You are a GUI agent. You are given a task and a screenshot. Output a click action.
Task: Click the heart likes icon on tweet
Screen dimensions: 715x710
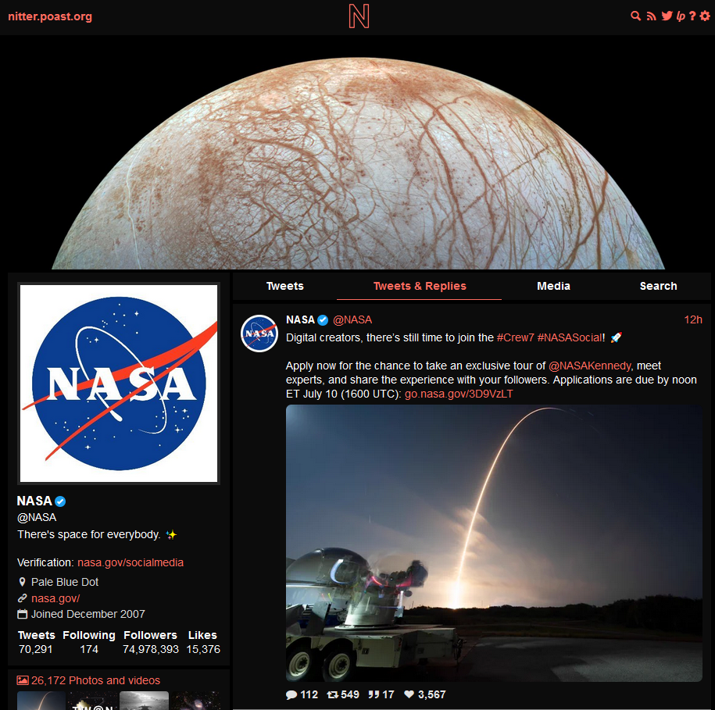[409, 694]
